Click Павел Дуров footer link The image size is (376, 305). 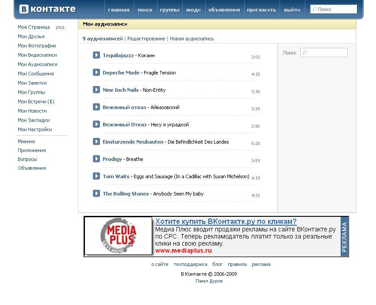[x=209, y=281]
